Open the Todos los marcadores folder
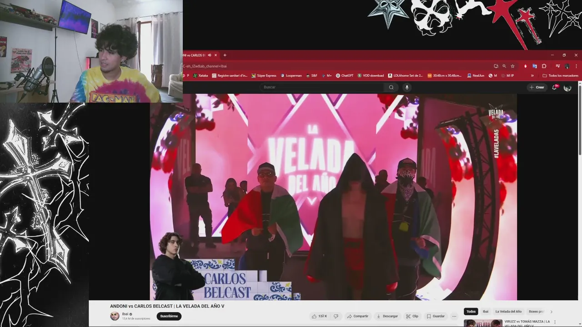The height and width of the screenshot is (327, 582). [560, 75]
